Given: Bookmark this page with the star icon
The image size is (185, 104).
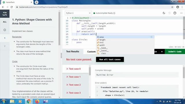Looking at the screenshot, I should pos(172,7).
